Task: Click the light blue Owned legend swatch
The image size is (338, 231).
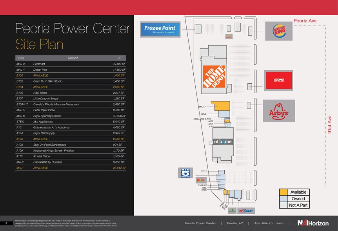Action: point(283,199)
